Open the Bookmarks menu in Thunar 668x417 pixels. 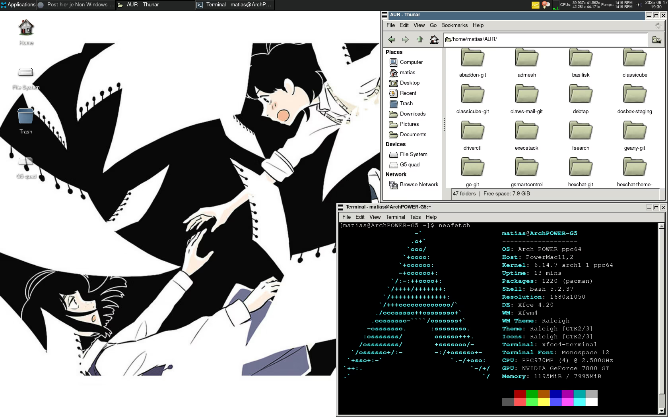click(x=454, y=25)
